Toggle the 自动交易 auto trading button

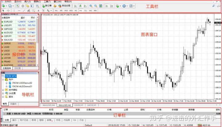pos(64,6)
